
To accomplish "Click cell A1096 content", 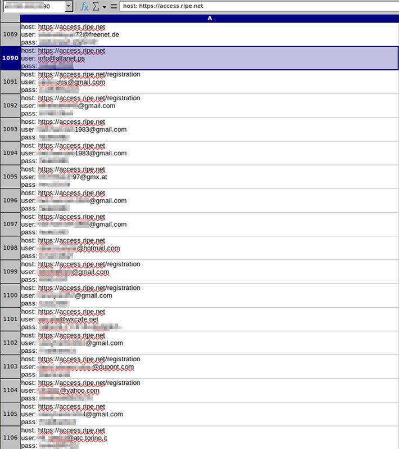I will (210, 201).
